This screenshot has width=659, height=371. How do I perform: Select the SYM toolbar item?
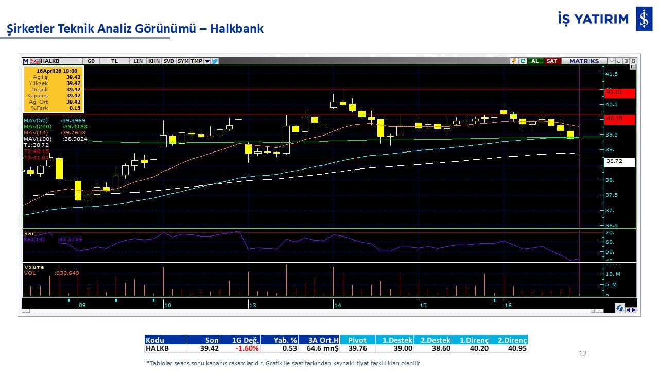(183, 61)
